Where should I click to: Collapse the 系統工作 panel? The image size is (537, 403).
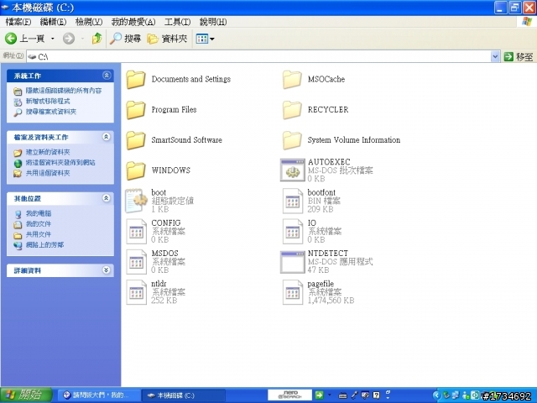click(x=107, y=76)
